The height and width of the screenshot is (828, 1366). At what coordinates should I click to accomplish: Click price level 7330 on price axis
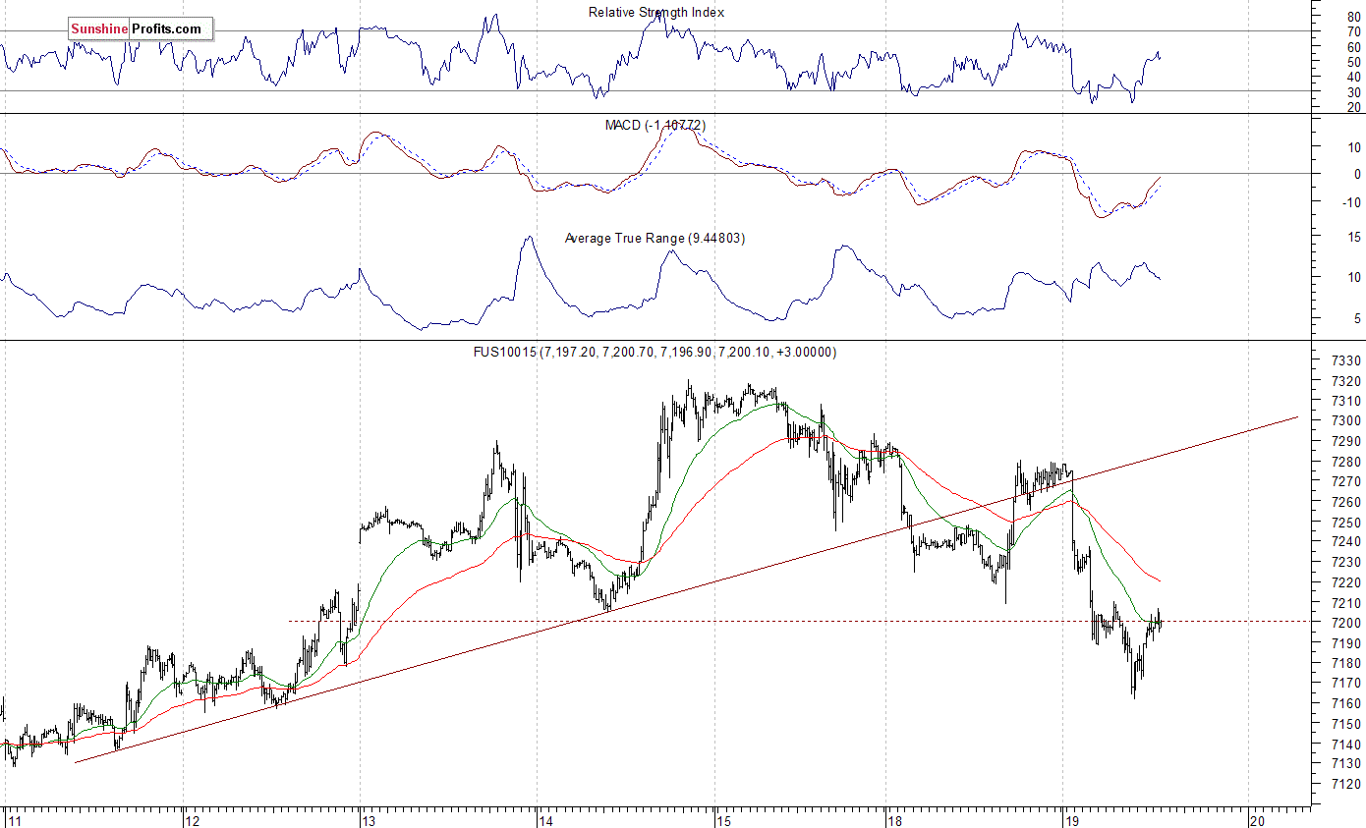click(x=1344, y=360)
